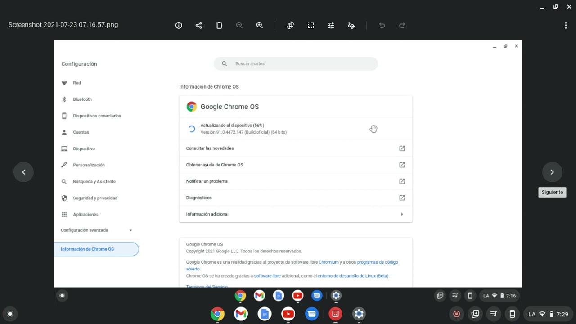This screenshot has width=576, height=324.
Task: Open status tray showing 7:29
Action: tap(548, 314)
